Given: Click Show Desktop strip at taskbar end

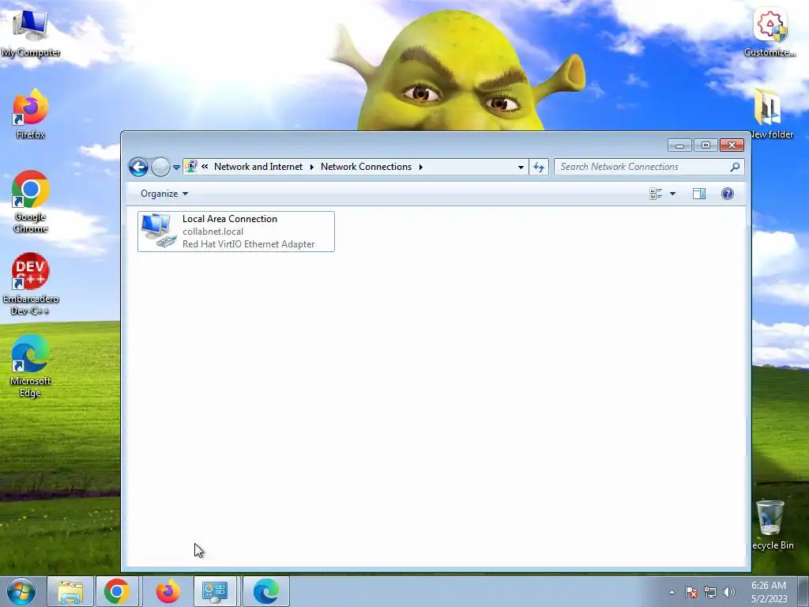Looking at the screenshot, I should [803, 591].
